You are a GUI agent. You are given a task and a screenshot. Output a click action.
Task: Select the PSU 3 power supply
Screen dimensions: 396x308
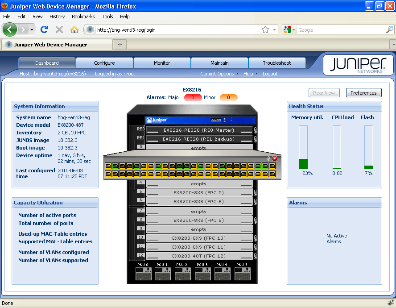click(202, 274)
